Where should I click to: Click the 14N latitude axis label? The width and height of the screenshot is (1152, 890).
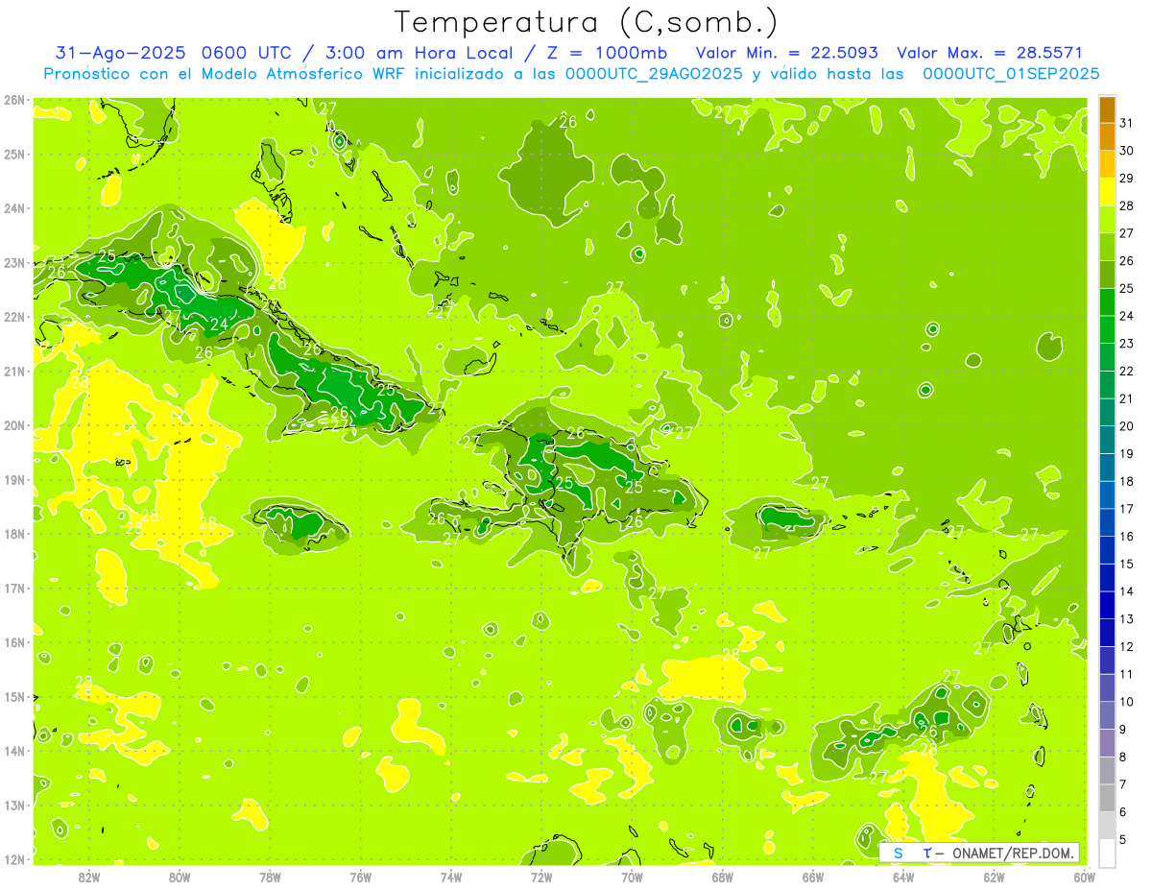[x=13, y=751]
